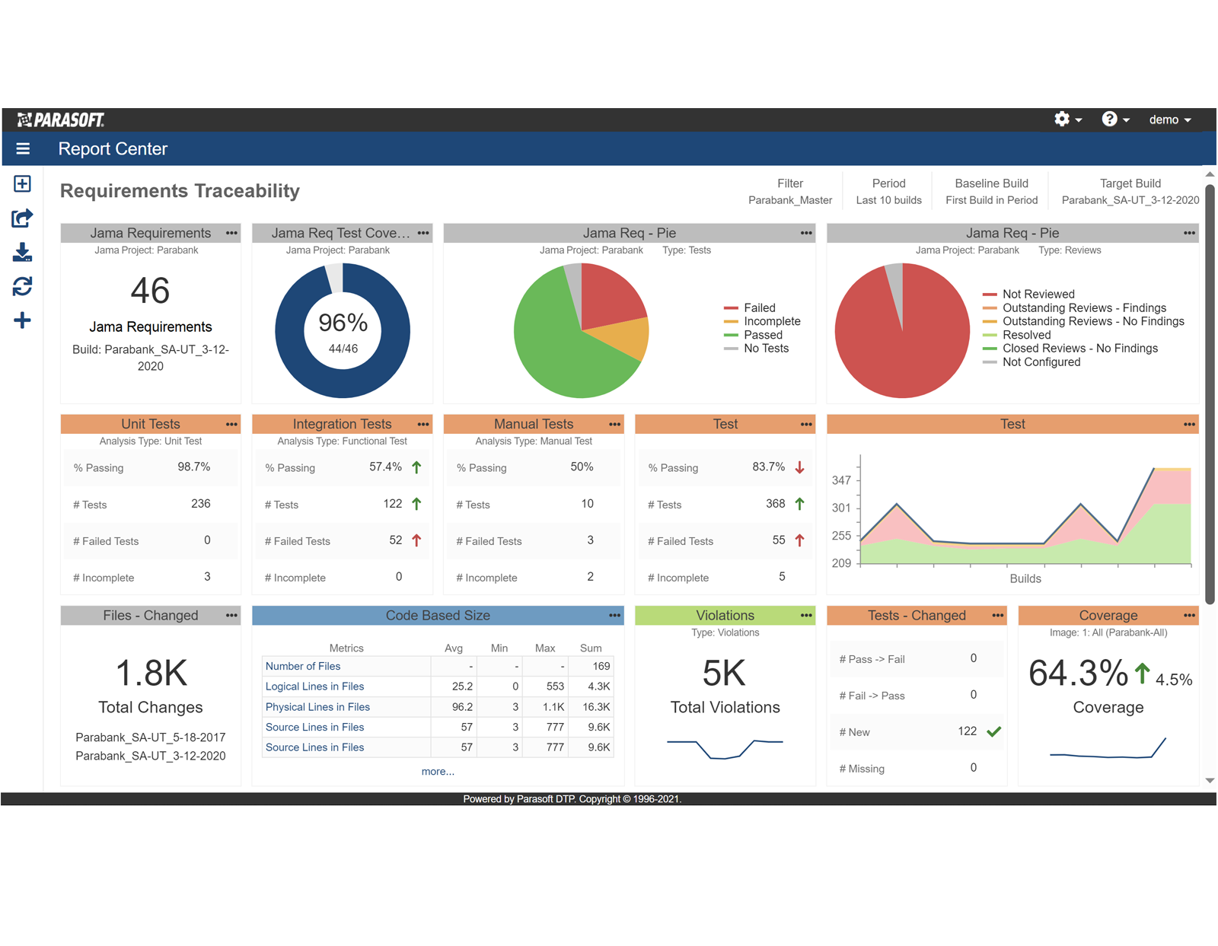The height and width of the screenshot is (946, 1218).
Task: Click the 96% coverage donut chart
Action: 343,330
